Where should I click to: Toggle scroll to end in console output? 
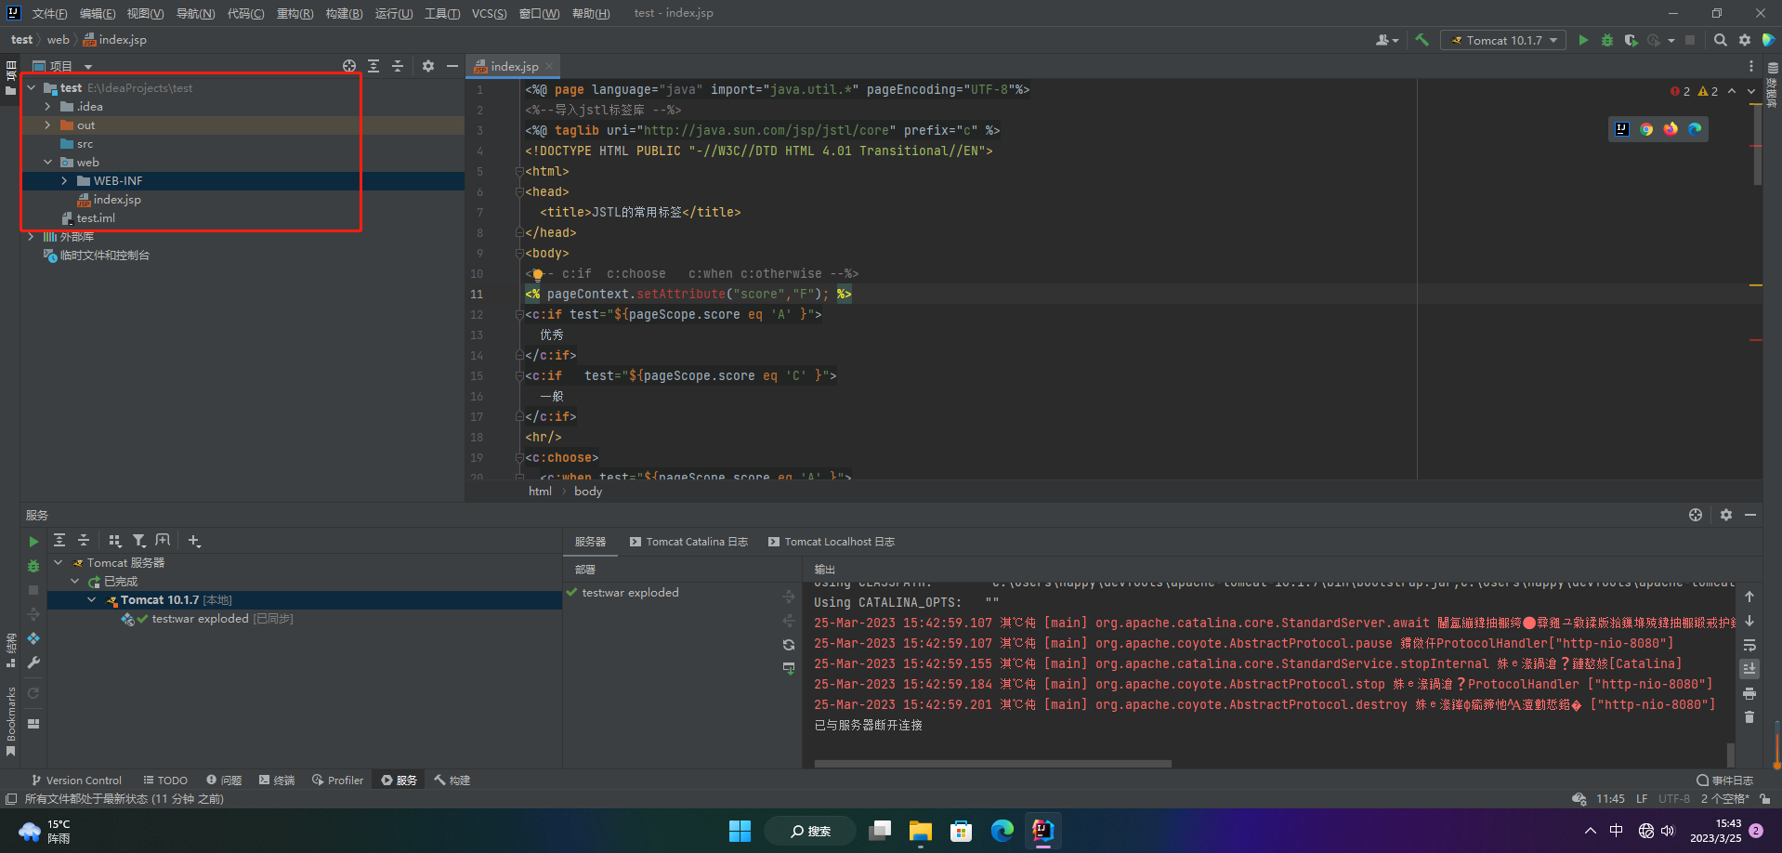point(1749,669)
